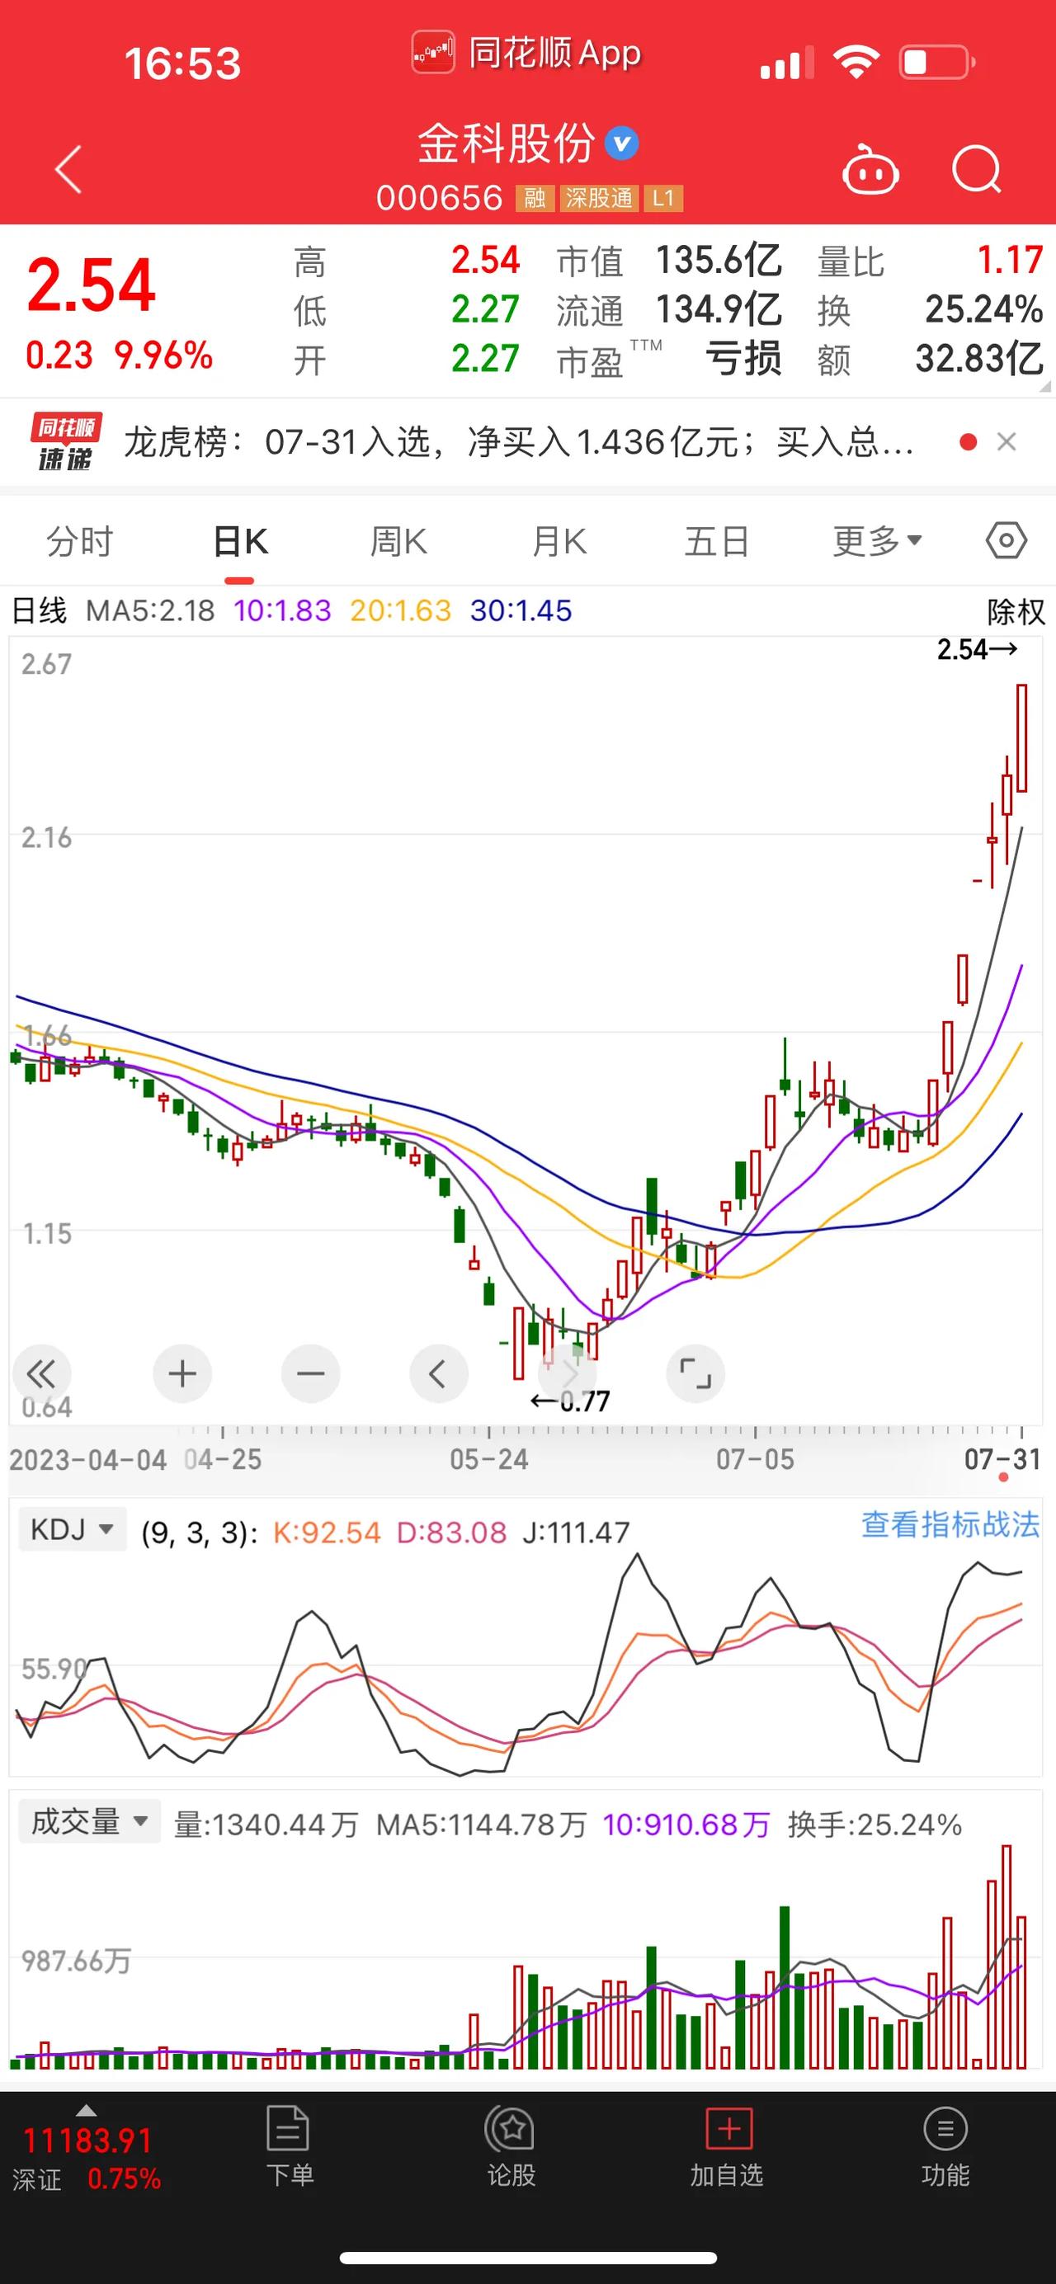The width and height of the screenshot is (1056, 2284).
Task: Zoom in chart with plus button
Action: [181, 1374]
